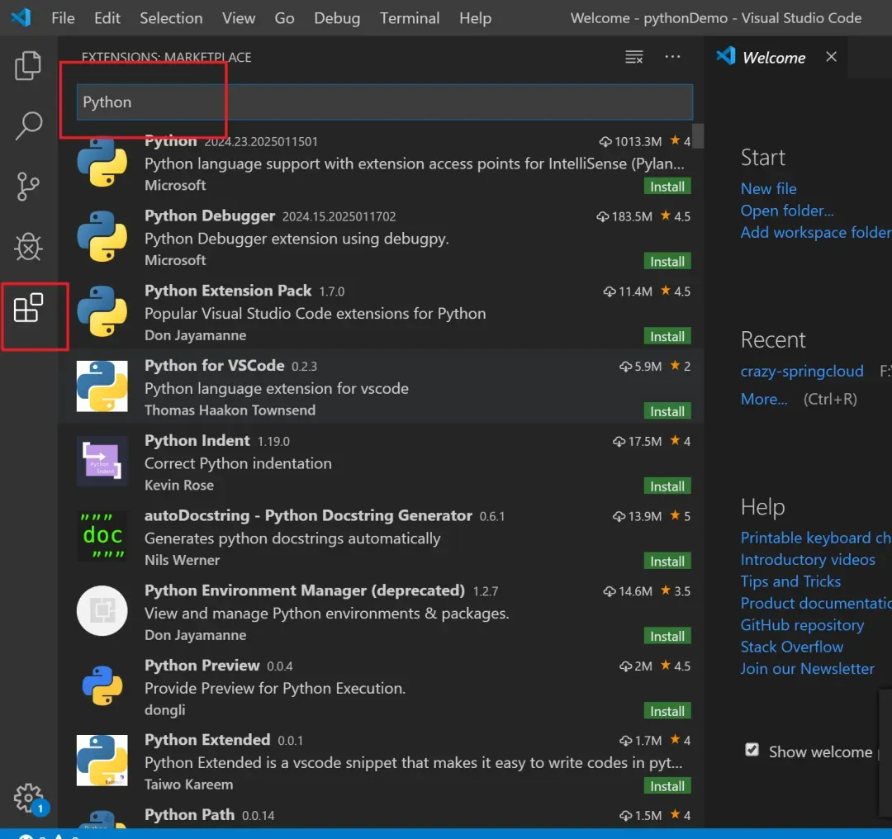This screenshot has width=892, height=839.
Task: Open recent crazy-springcloud project
Action: coord(801,371)
